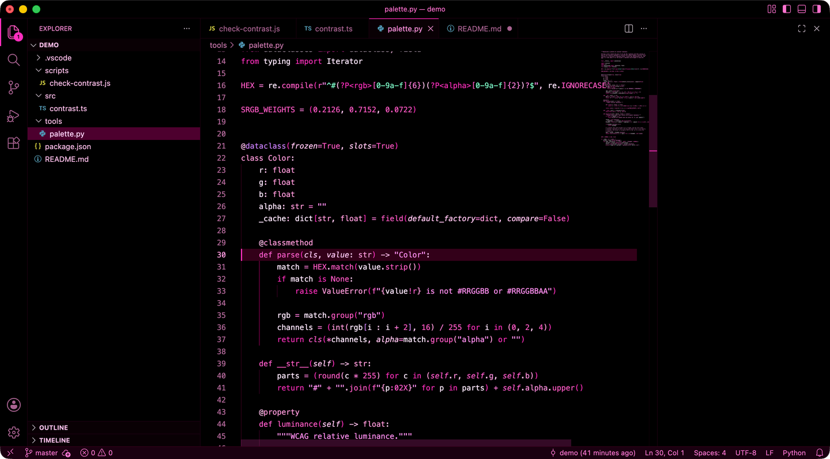The height and width of the screenshot is (459, 830).
Task: Open Explorer Views and More Actions menu
Action: coord(187,29)
